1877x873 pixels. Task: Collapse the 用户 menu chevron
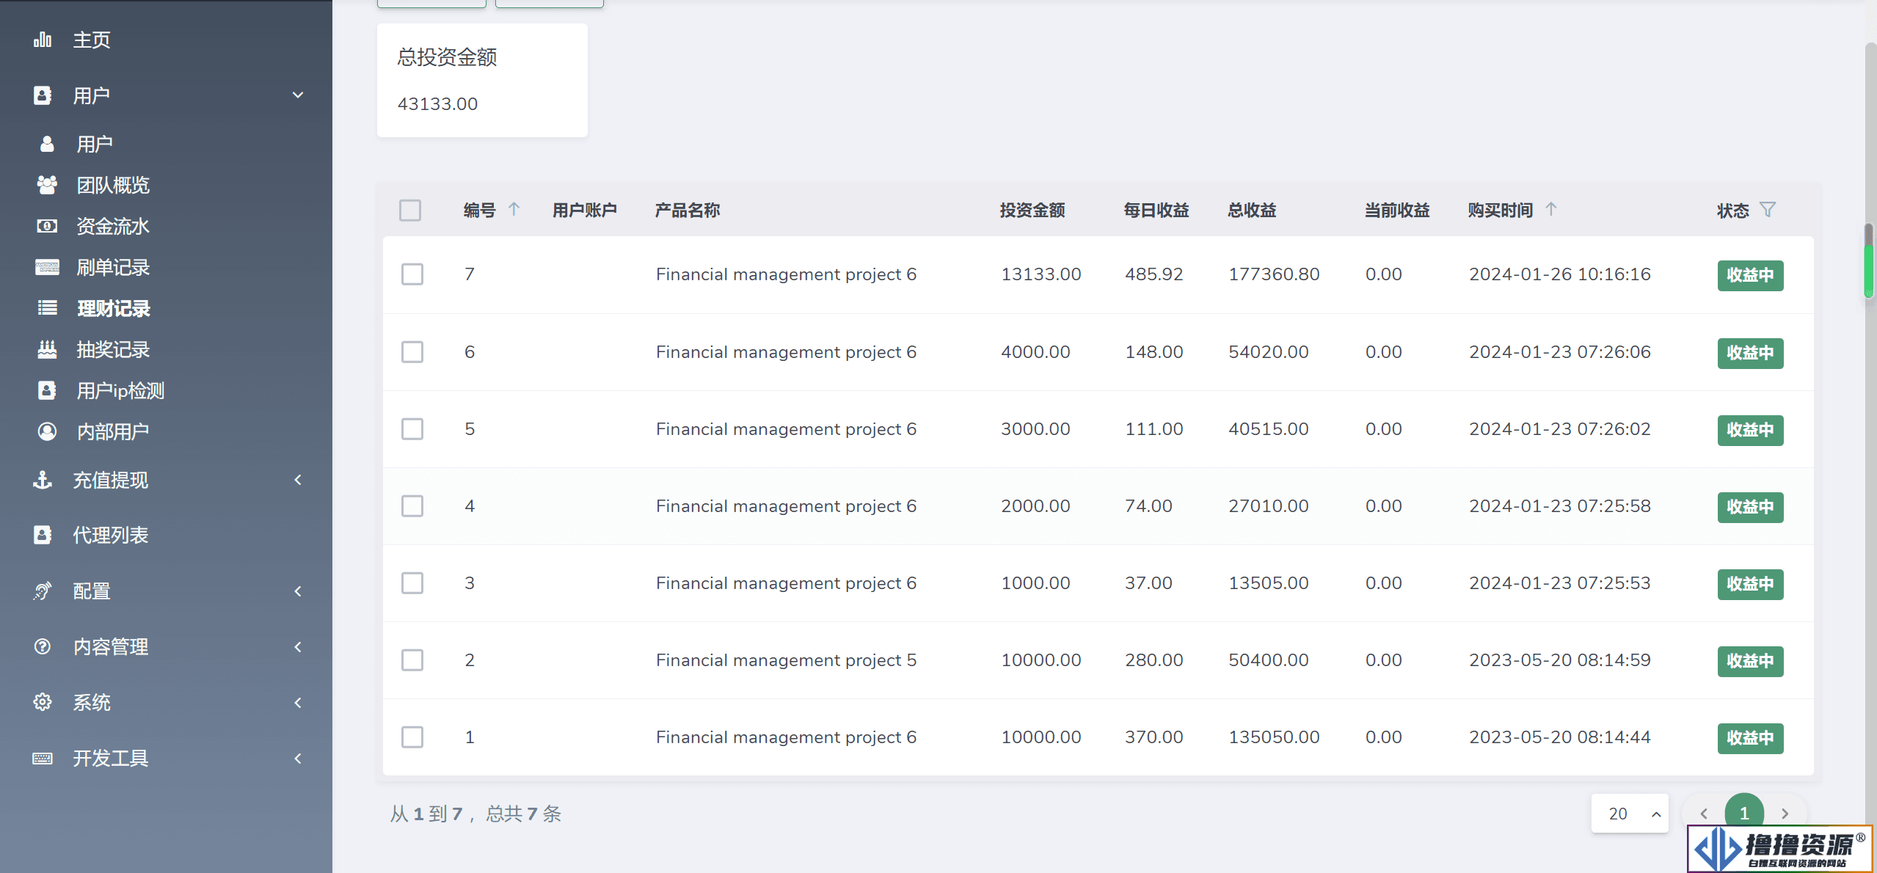(x=298, y=95)
